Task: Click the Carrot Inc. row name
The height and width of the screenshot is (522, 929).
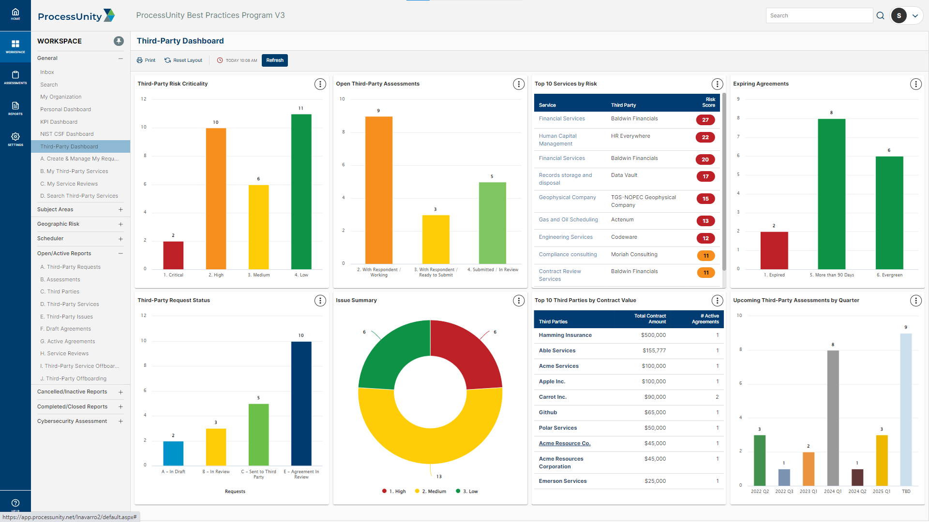Action: point(553,397)
